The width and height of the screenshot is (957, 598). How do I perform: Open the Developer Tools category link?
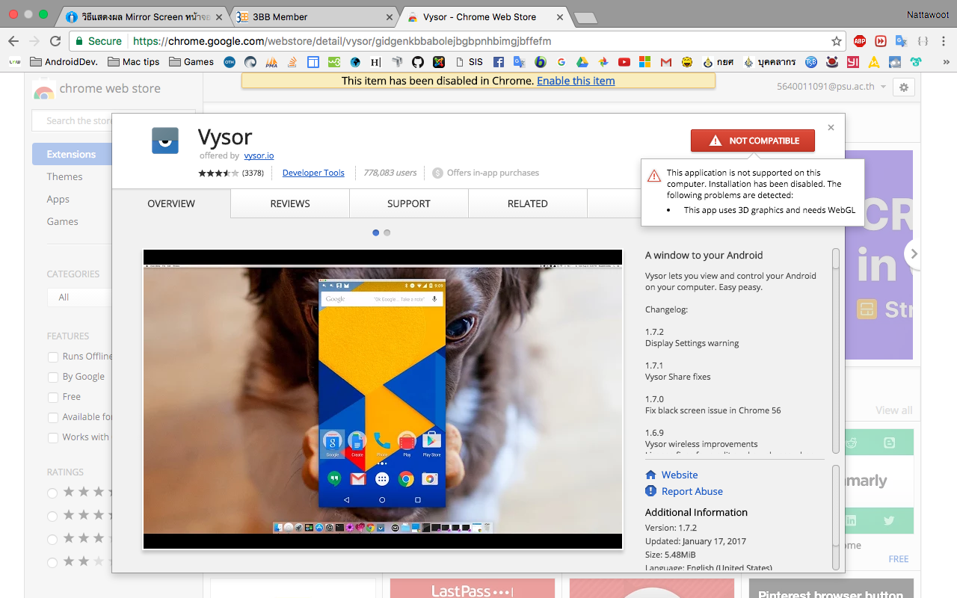coord(313,173)
